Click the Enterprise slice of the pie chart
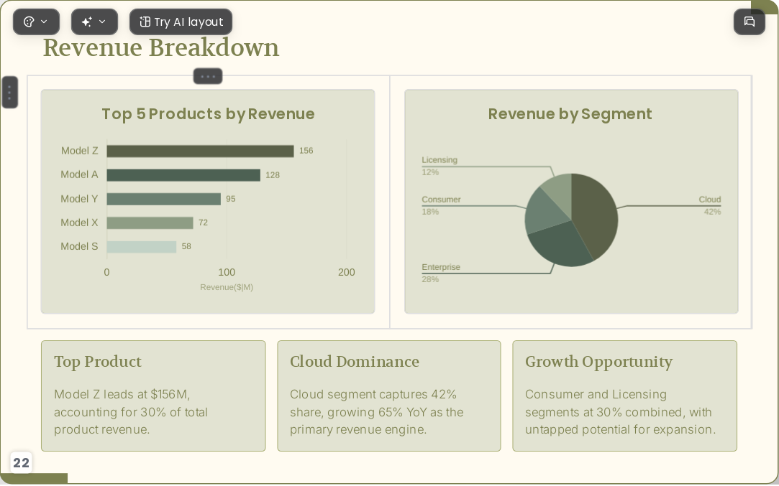The image size is (779, 486). 561,243
